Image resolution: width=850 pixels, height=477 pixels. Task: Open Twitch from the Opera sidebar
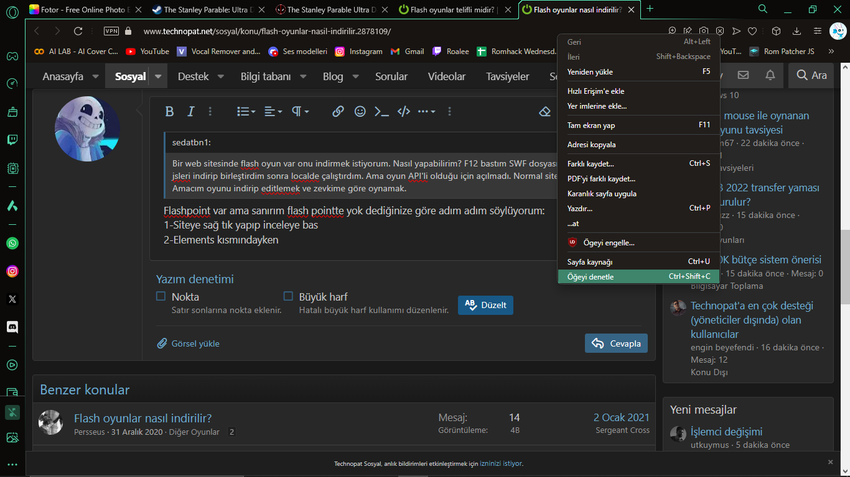coord(12,140)
